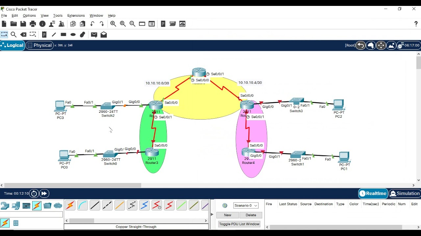Open the Activity Wizard icon
Image resolution: width=421 pixels, height=236 pixels.
click(52, 24)
